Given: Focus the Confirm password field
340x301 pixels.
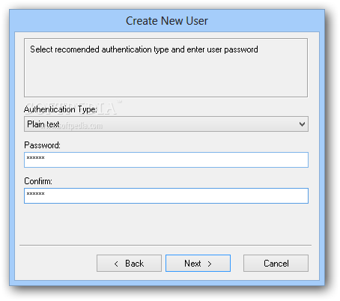Looking at the screenshot, I should coord(166,195).
